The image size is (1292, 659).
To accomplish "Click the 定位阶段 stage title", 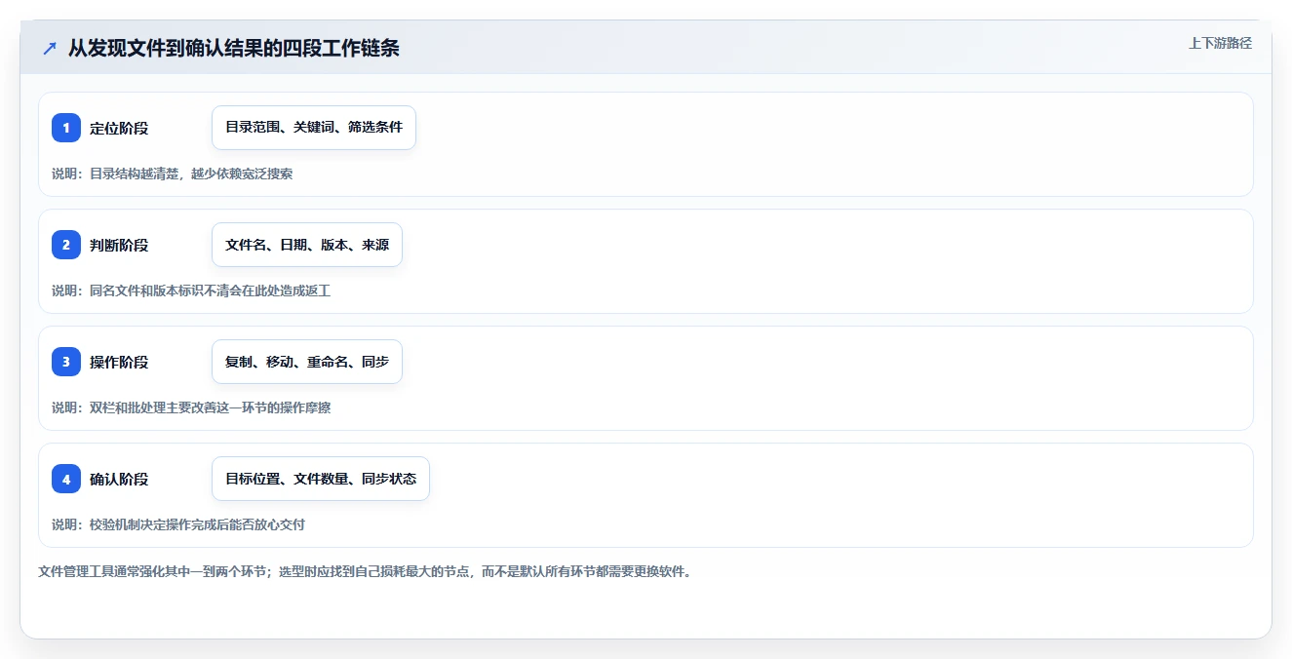I will pyautogui.click(x=119, y=128).
